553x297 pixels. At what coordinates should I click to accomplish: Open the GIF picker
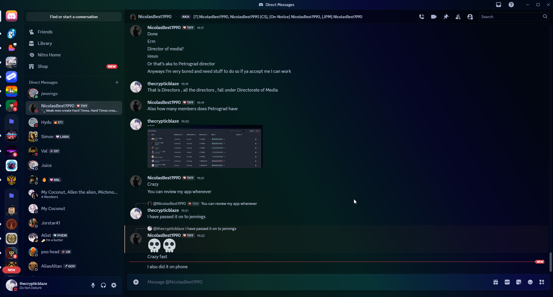(x=507, y=282)
